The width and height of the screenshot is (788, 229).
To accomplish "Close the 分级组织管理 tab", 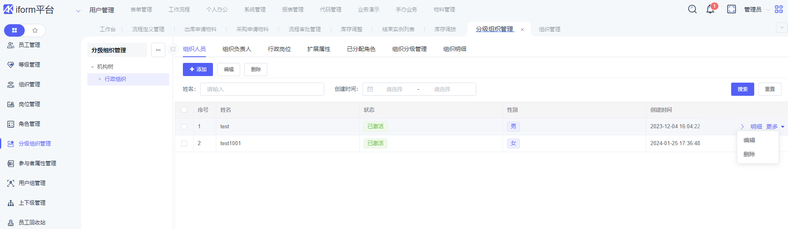I will 522,30.
